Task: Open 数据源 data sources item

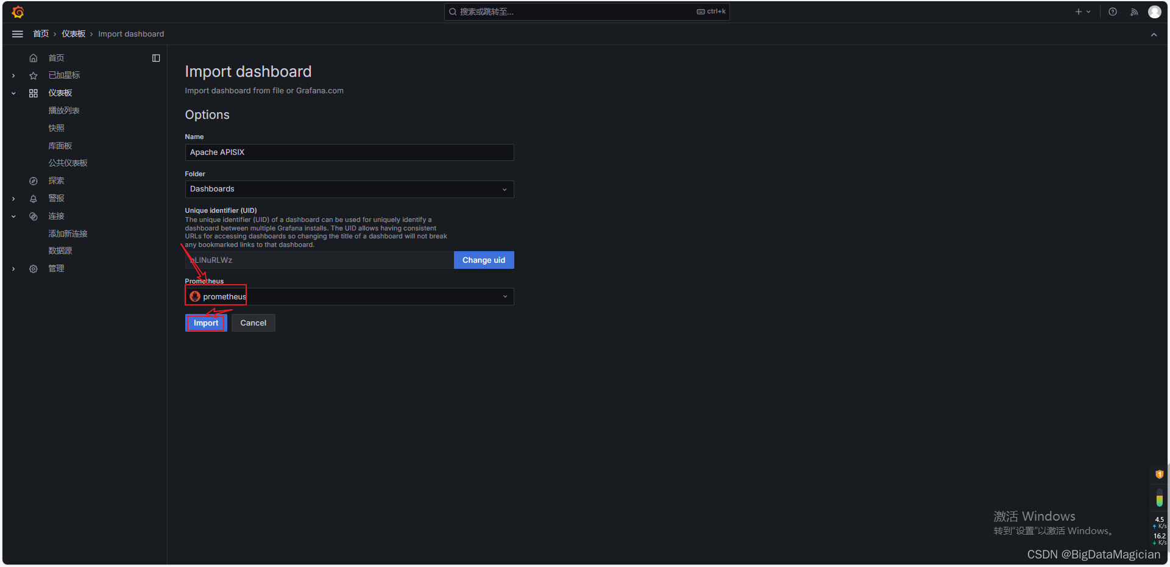Action: click(x=60, y=251)
